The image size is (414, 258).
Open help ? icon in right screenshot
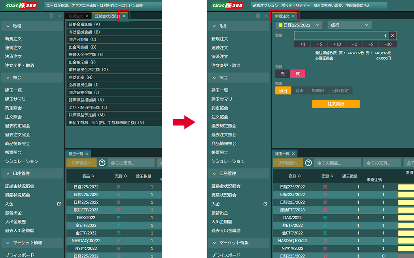click(308, 163)
